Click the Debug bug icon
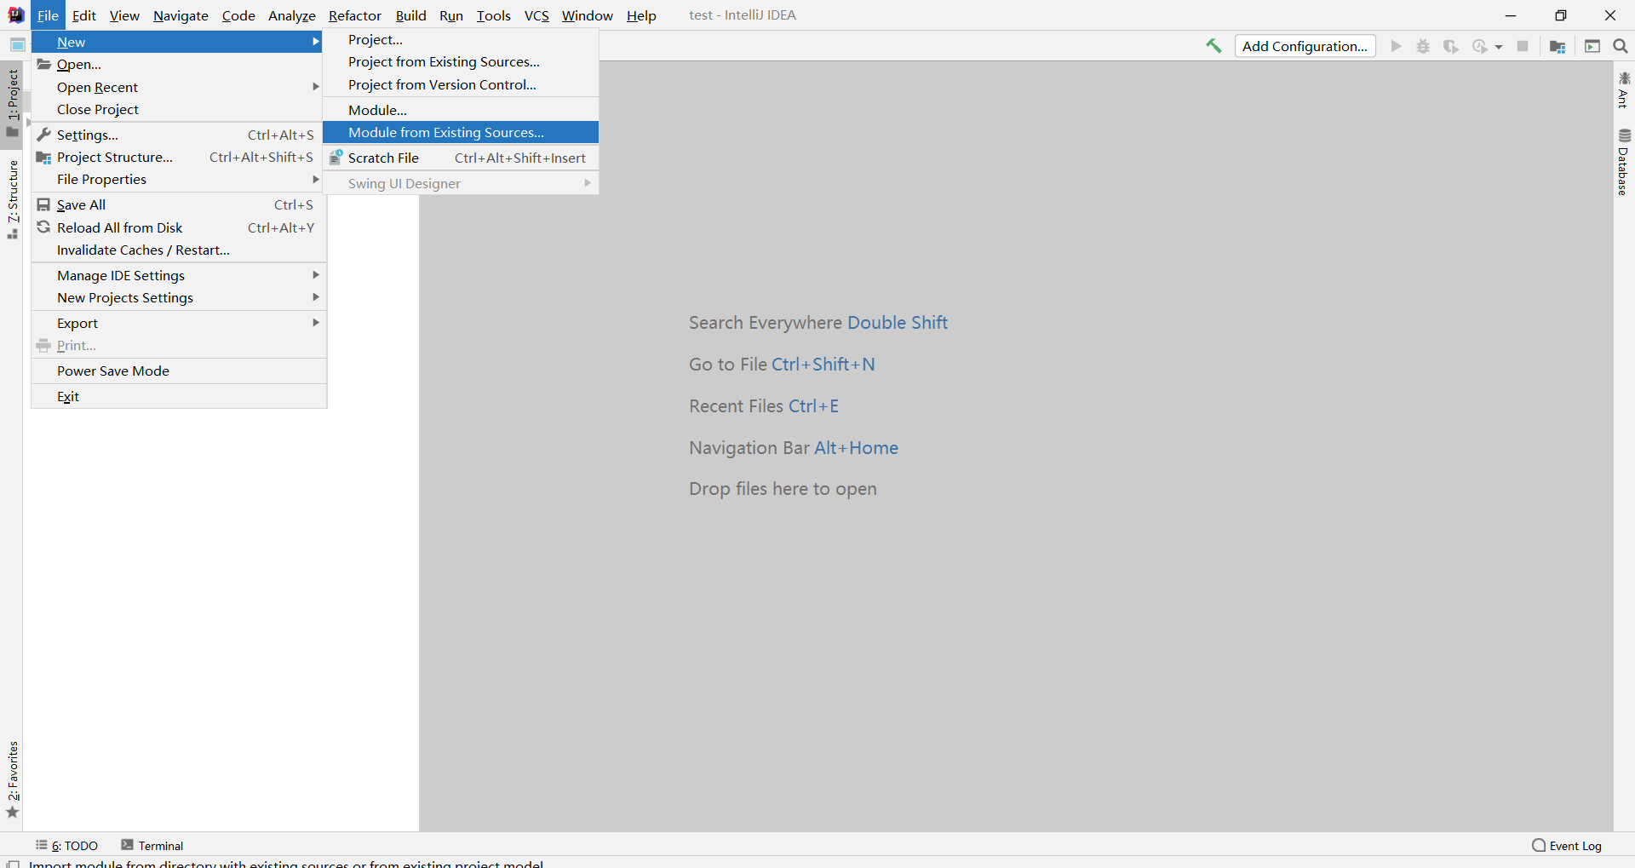Screen dimensions: 1635x868 pos(1423,46)
